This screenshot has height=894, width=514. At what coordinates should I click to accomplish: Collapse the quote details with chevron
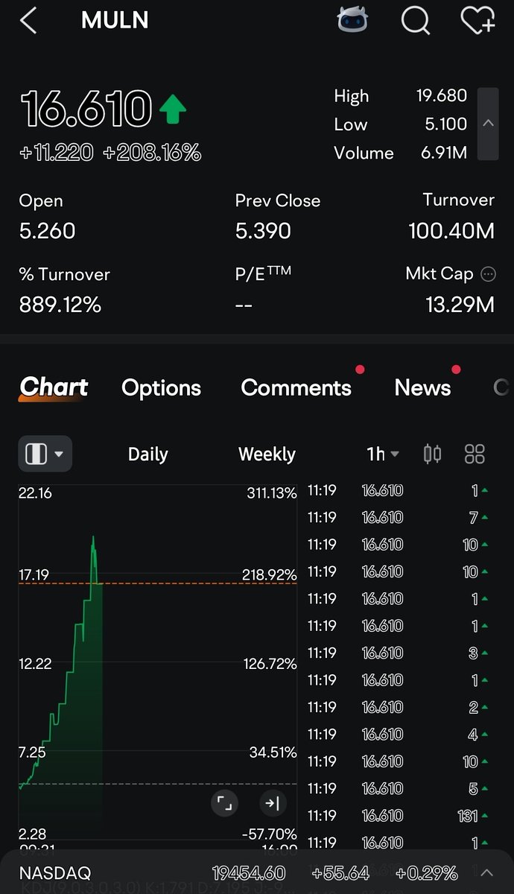point(488,124)
